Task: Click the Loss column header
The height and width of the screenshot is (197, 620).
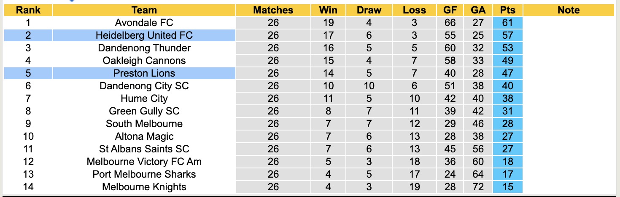Action: click(x=414, y=10)
